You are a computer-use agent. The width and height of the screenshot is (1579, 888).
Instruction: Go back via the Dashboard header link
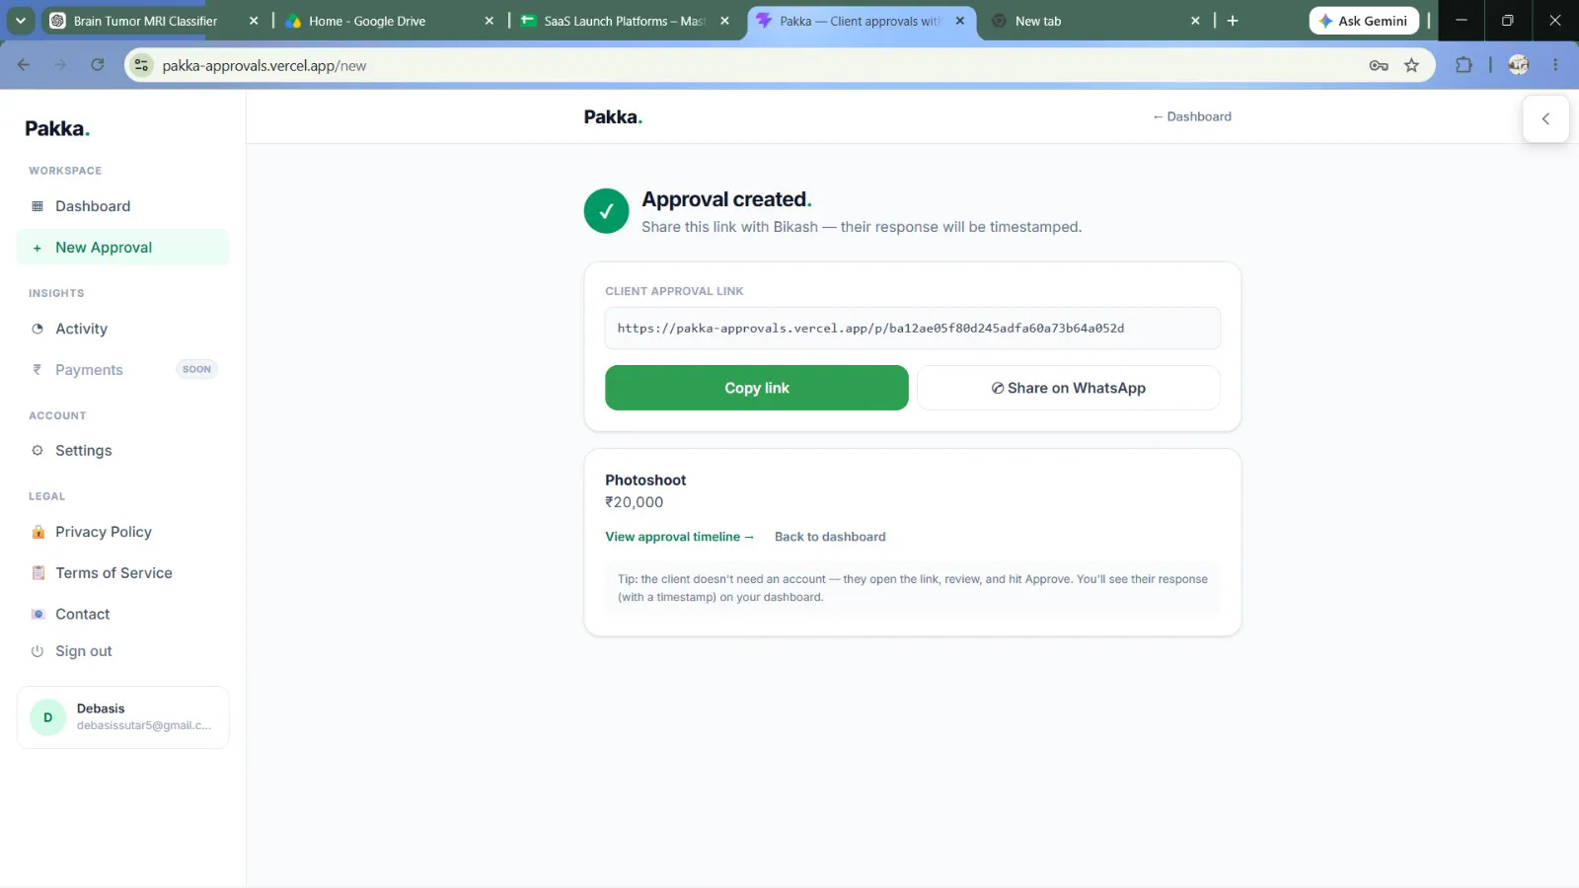(1192, 116)
